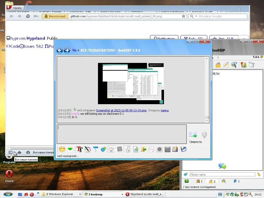The image size is (264, 198).
Task: Click the send file document icon
Action: pos(136,149)
